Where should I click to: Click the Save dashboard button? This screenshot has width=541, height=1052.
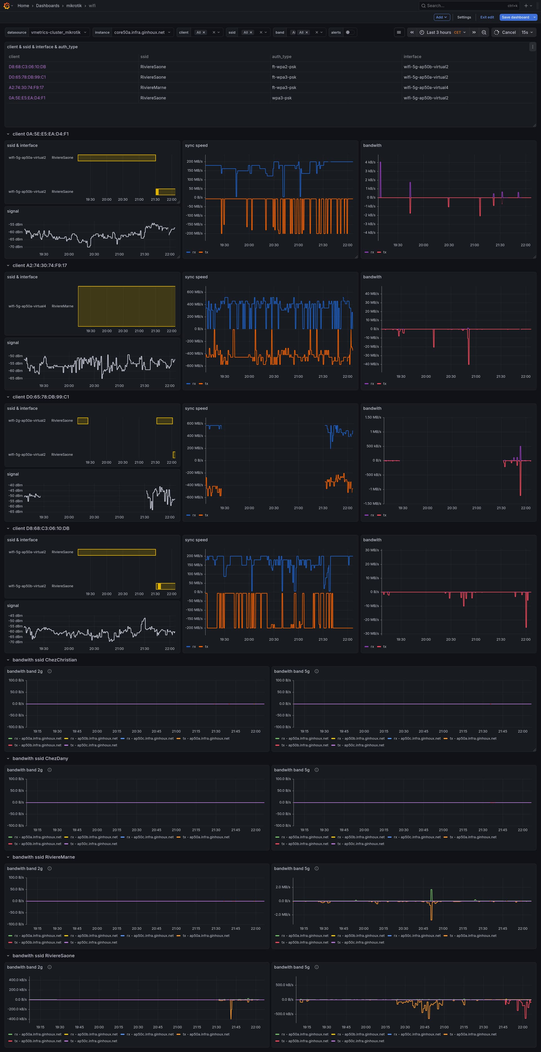515,17
